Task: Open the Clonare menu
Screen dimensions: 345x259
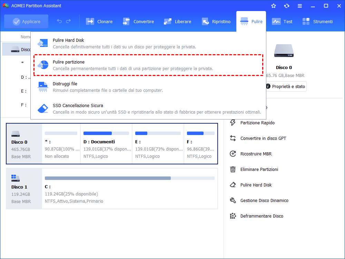Action: click(x=99, y=21)
